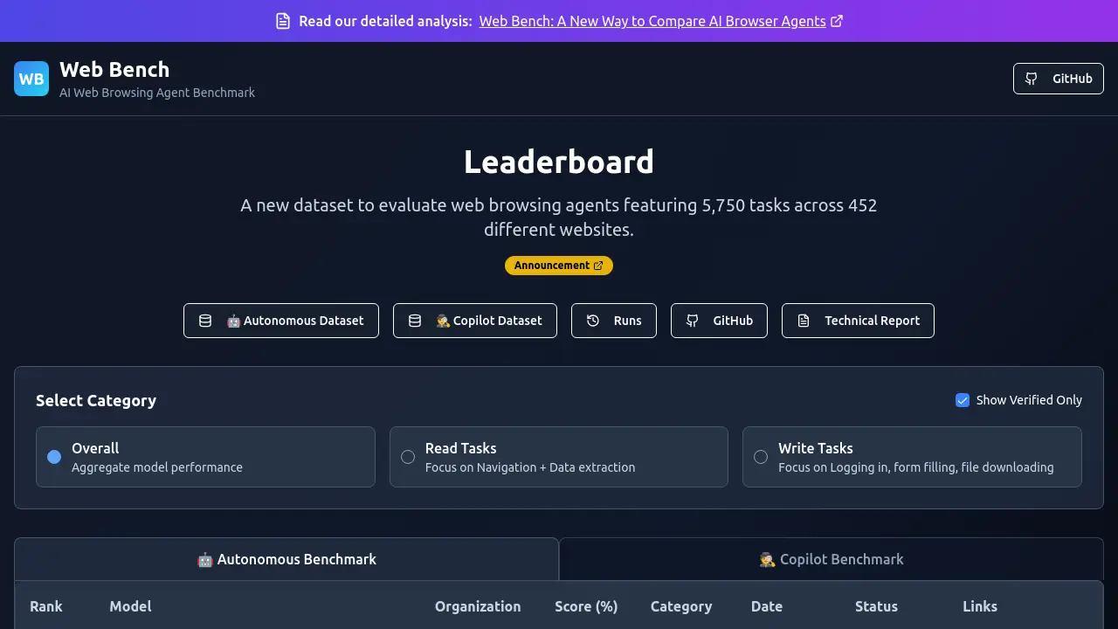Click the Rank column header
The height and width of the screenshot is (629, 1118).
pyautogui.click(x=46, y=606)
